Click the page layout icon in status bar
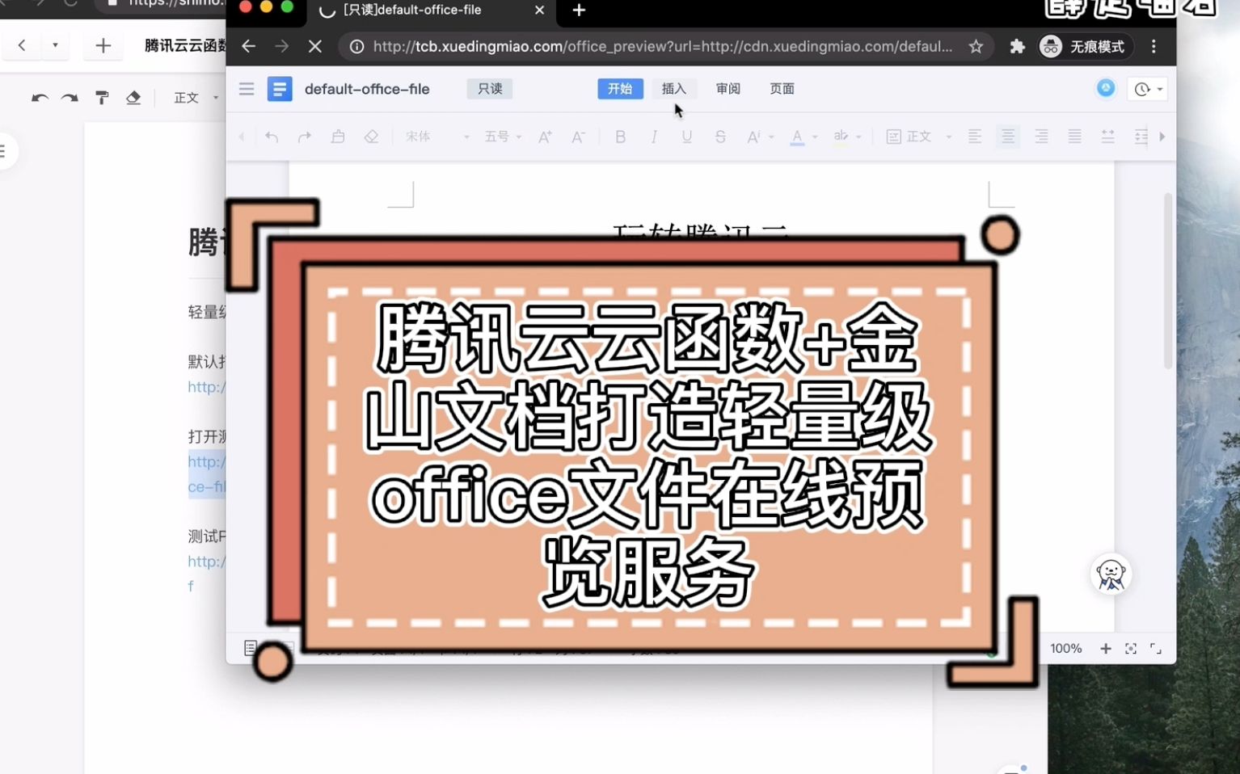Image resolution: width=1240 pixels, height=774 pixels. point(251,648)
